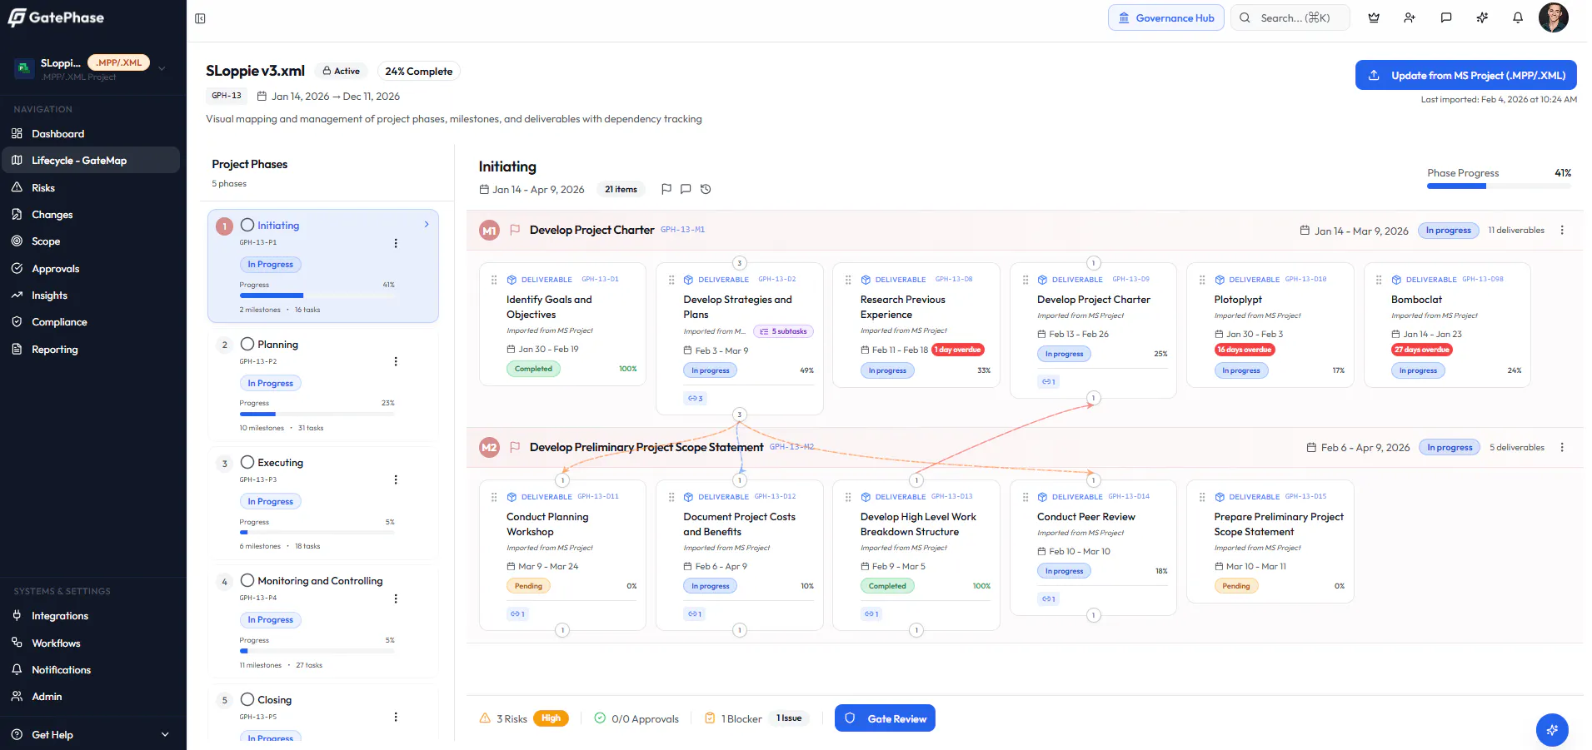Screen dimensions: 1592x750
Task: Click the flag icon beside Develop Project Charter
Action: click(515, 230)
